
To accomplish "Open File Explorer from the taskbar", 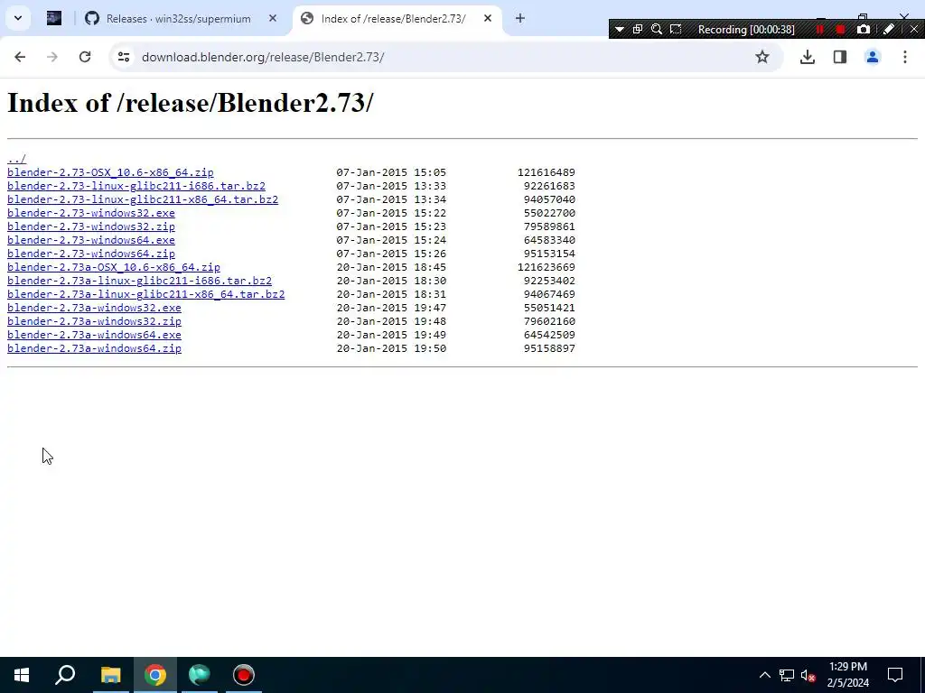I will pyautogui.click(x=110, y=675).
